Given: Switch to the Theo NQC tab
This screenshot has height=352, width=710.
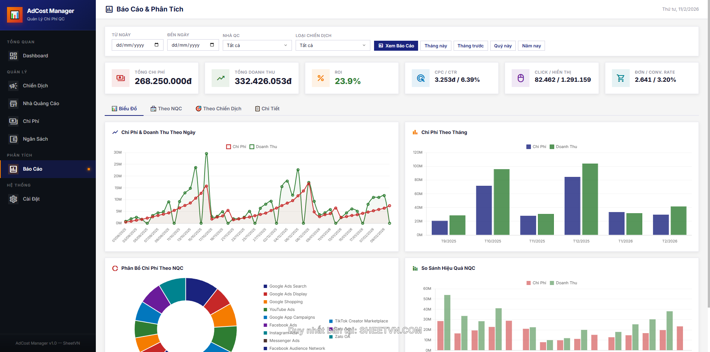Looking at the screenshot, I should coord(166,108).
